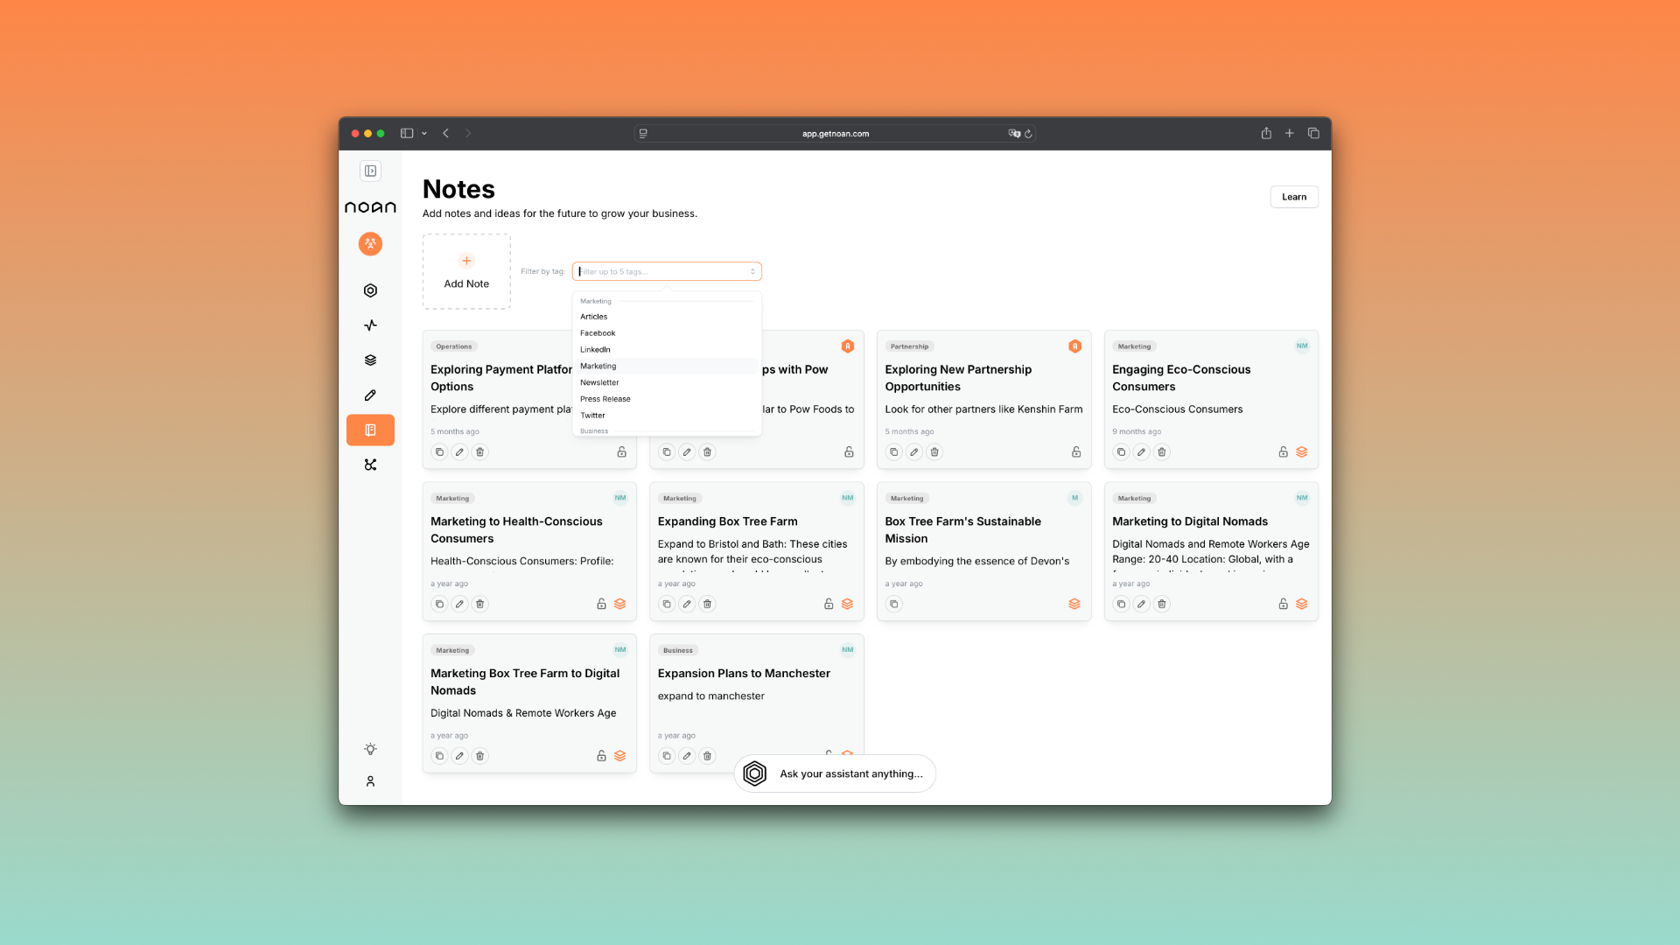Delete the Engaging Eco-Conscious Consumers note
Image resolution: width=1680 pixels, height=945 pixels.
click(1162, 452)
